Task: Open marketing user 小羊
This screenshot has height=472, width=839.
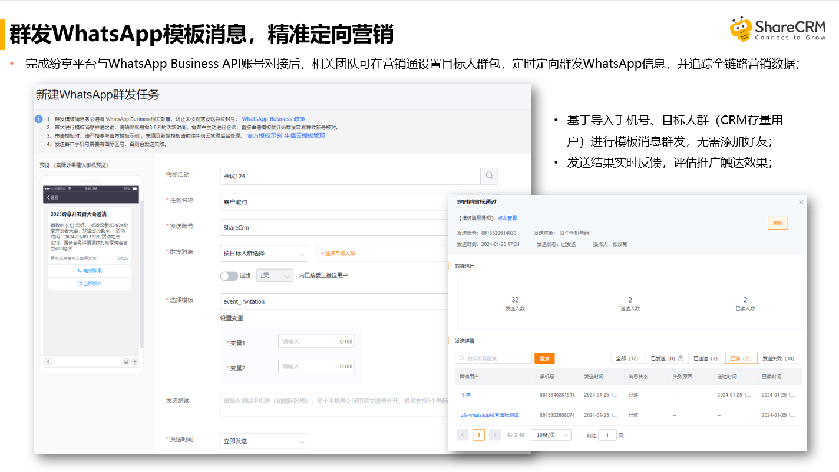Action: [465, 395]
